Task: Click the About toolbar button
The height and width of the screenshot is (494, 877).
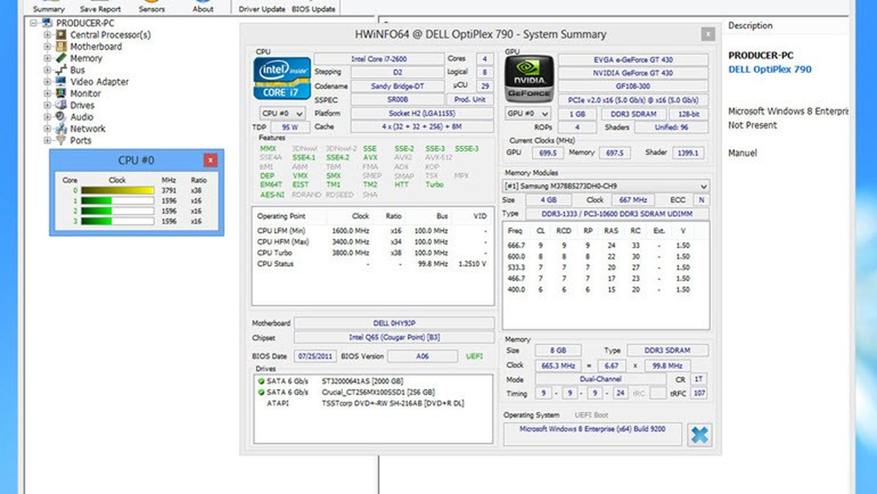Action: point(203,7)
